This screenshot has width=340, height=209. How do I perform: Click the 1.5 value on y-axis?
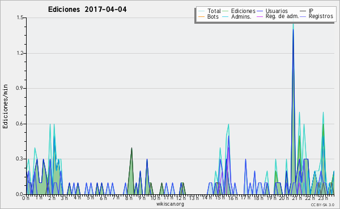[x=20, y=18]
